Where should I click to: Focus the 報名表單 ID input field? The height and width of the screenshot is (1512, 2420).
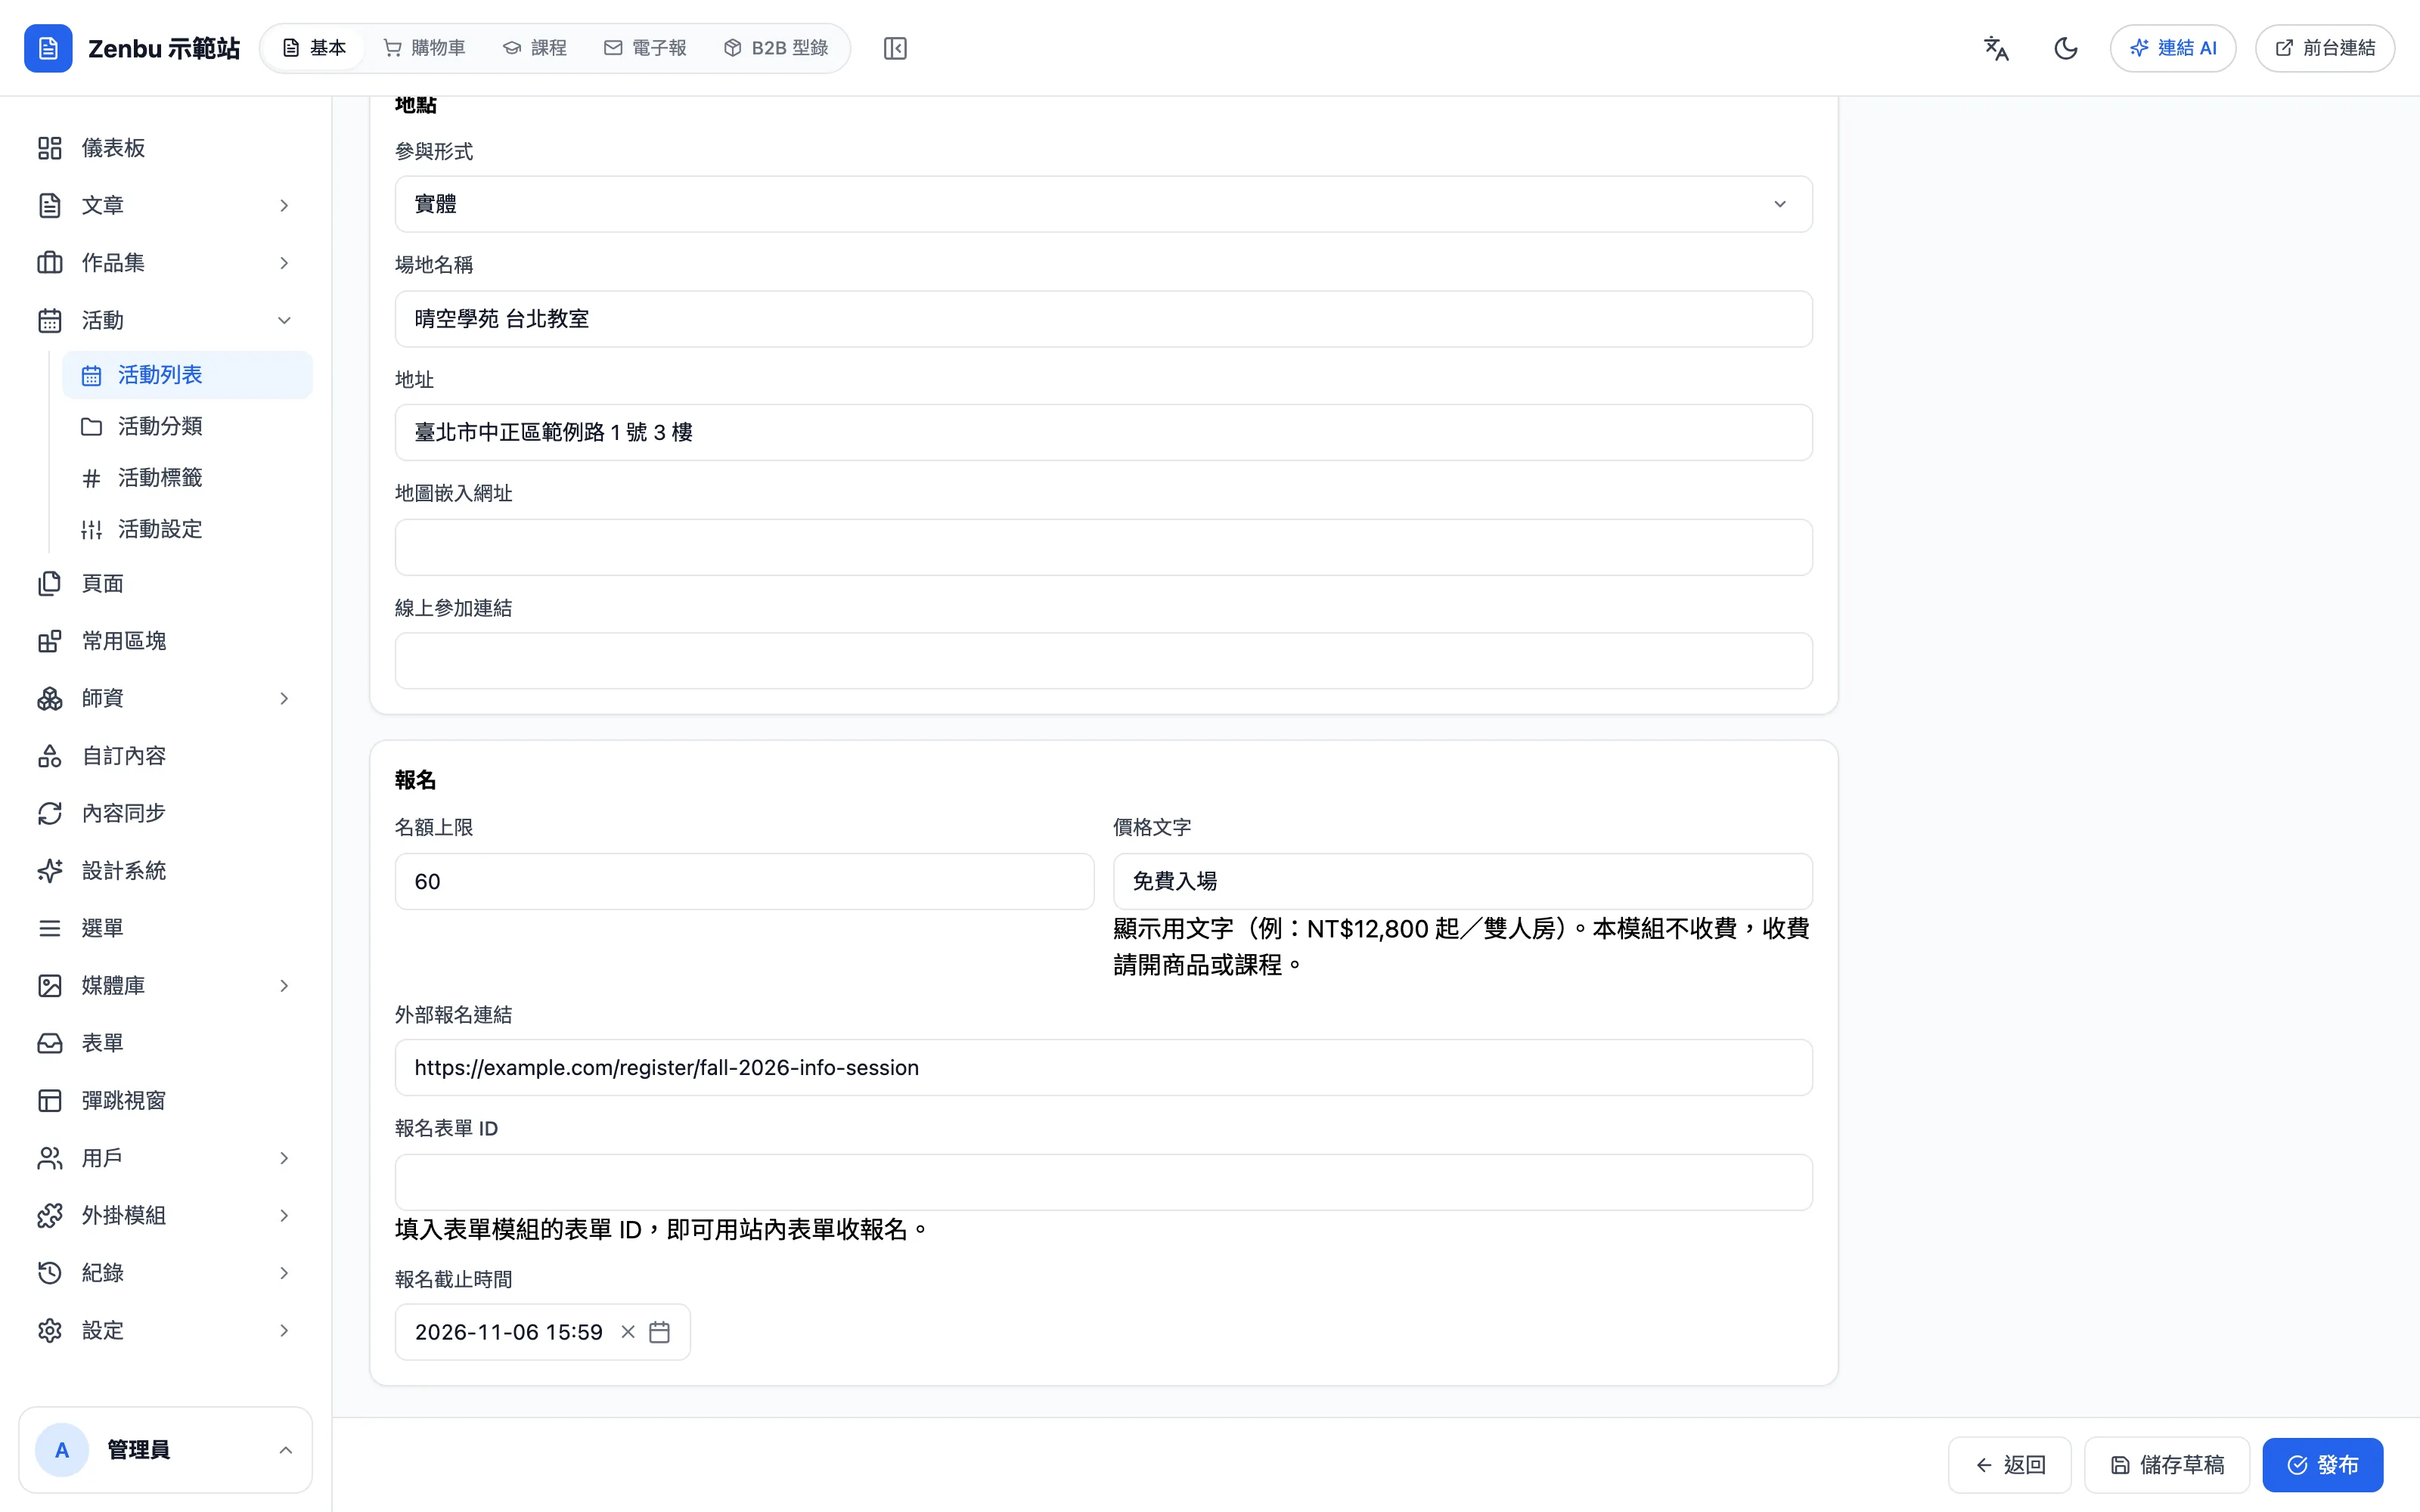[x=1103, y=1182]
